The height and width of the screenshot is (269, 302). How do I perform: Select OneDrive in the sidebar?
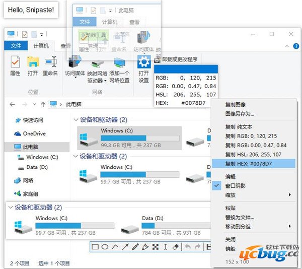(x=30, y=133)
